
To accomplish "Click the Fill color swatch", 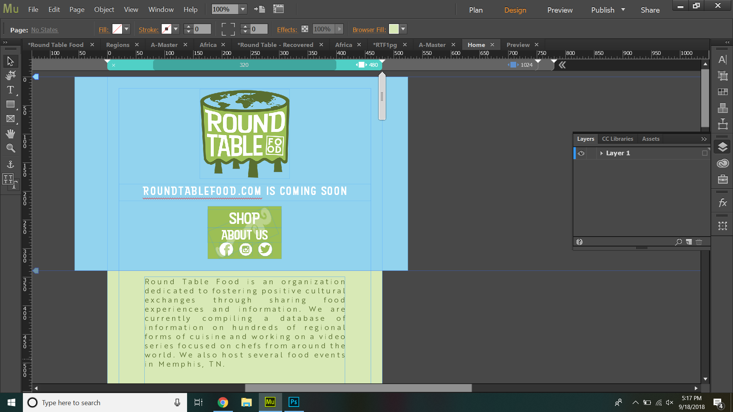I will pyautogui.click(x=117, y=29).
